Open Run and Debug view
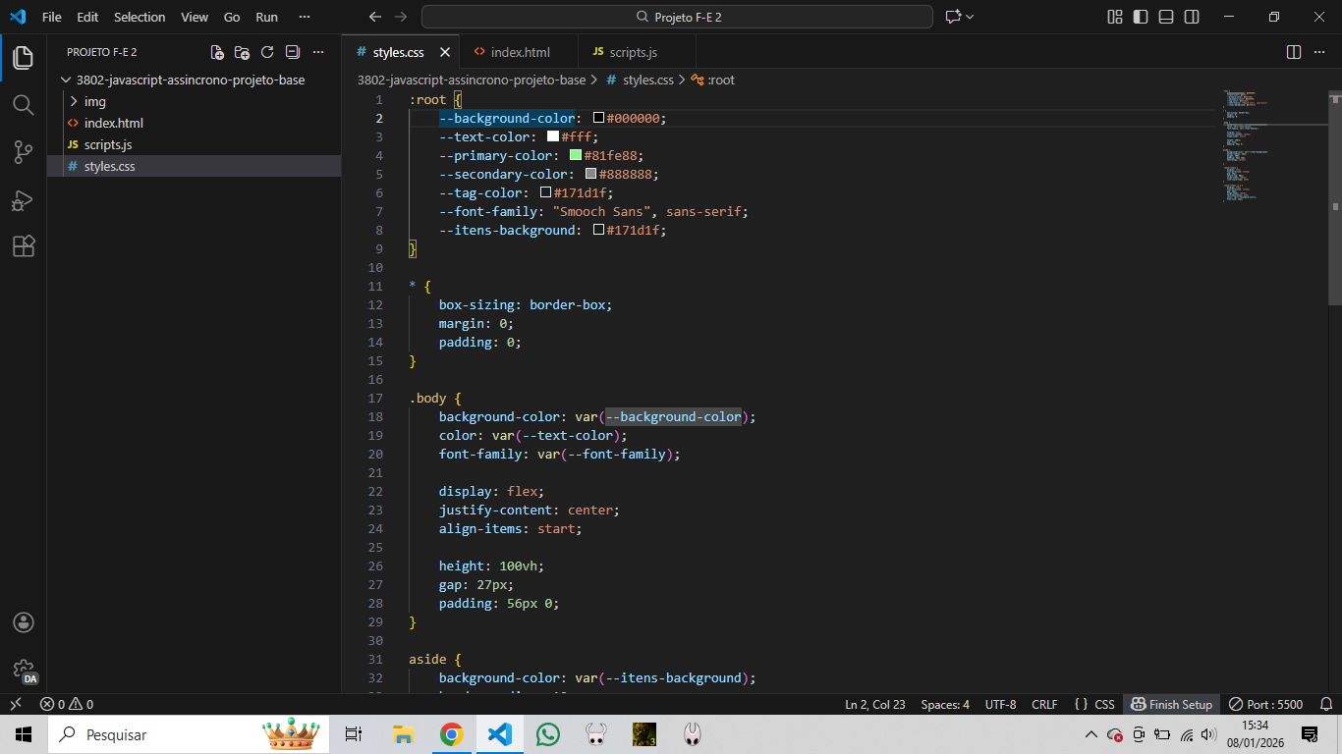 pyautogui.click(x=24, y=200)
